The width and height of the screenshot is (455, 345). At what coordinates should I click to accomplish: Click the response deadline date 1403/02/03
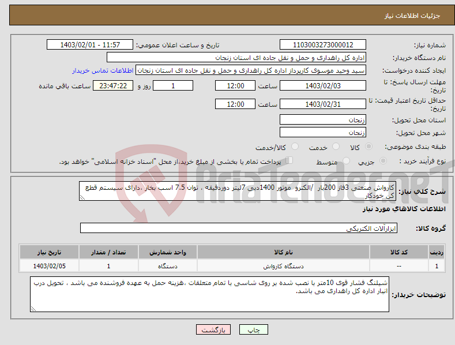point(323,85)
